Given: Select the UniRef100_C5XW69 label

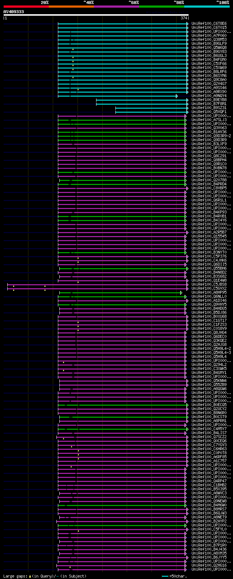Looking at the screenshot, I should 209,68.
